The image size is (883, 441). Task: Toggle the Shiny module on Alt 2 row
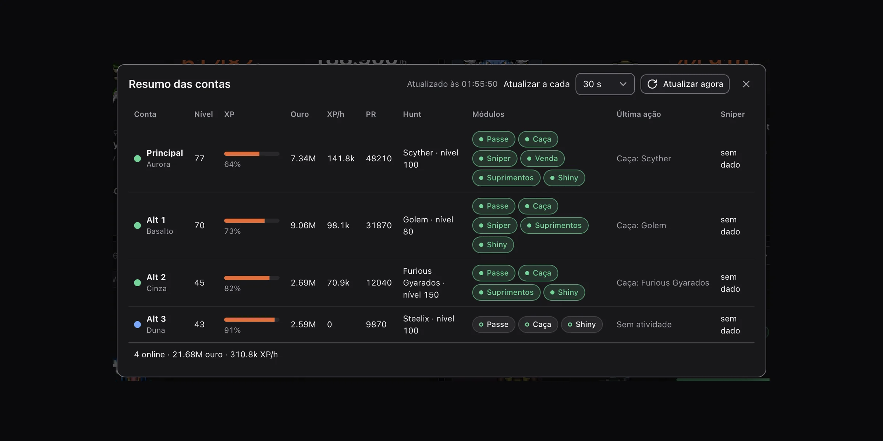coord(564,293)
